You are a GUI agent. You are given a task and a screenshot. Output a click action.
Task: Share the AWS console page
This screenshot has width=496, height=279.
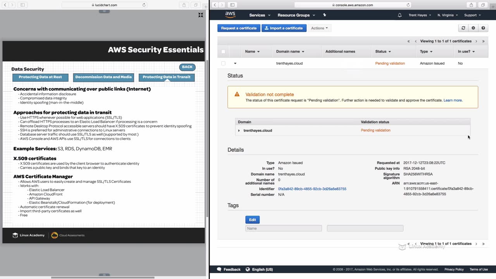(x=471, y=5)
